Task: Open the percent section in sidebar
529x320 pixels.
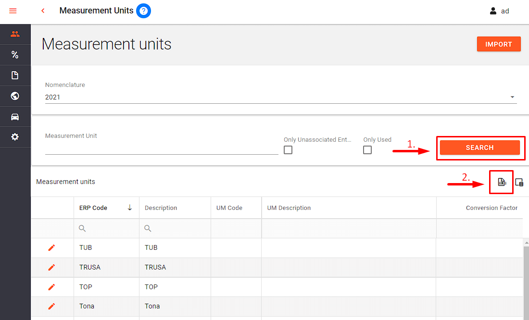Action: 15,55
